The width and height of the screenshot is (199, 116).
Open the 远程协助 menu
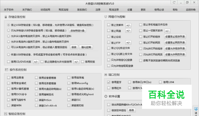191,10
